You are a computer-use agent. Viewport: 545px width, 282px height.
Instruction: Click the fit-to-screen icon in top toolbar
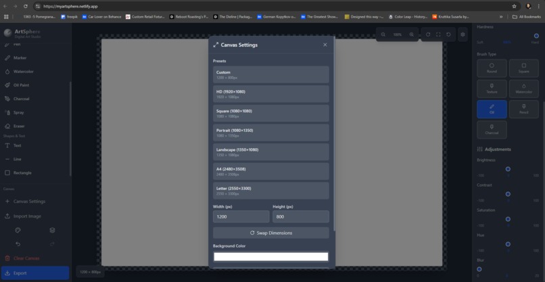coord(438,34)
